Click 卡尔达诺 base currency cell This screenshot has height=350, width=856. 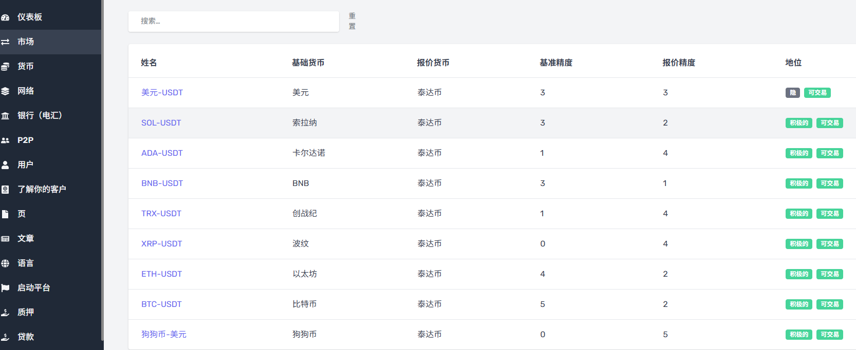309,153
